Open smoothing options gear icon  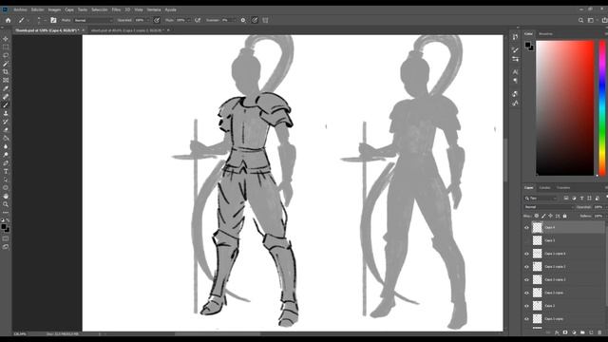[x=243, y=20]
